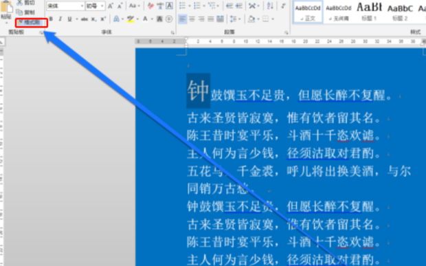Click the large 钟 character in document
Viewport: 426px width, 266px height.
pyautogui.click(x=198, y=91)
